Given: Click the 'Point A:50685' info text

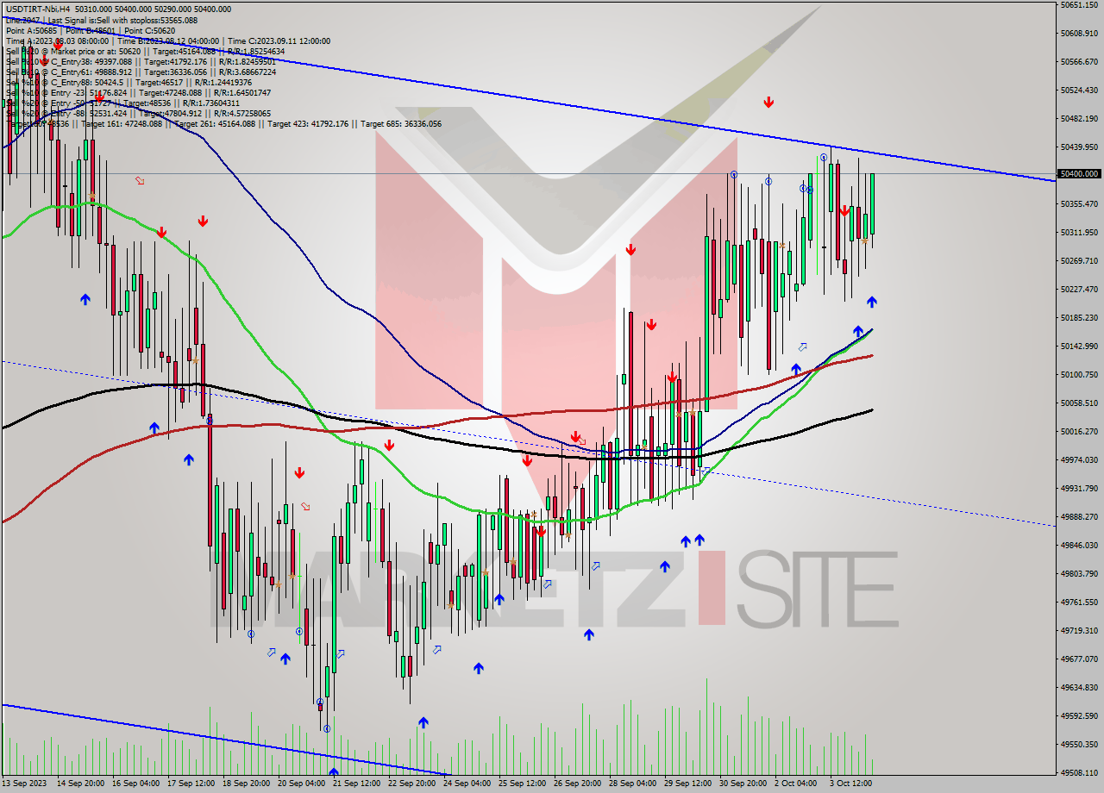Looking at the screenshot, I should (x=34, y=30).
